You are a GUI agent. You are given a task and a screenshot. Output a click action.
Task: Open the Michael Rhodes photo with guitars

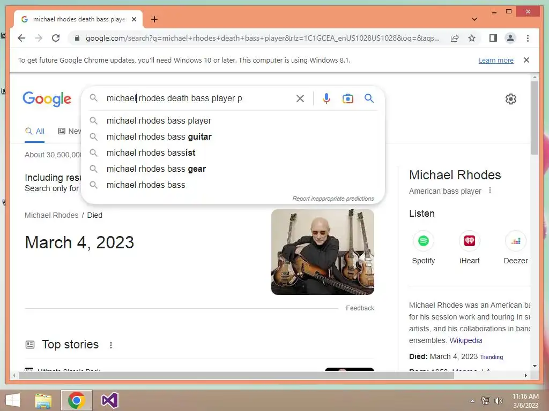322,252
